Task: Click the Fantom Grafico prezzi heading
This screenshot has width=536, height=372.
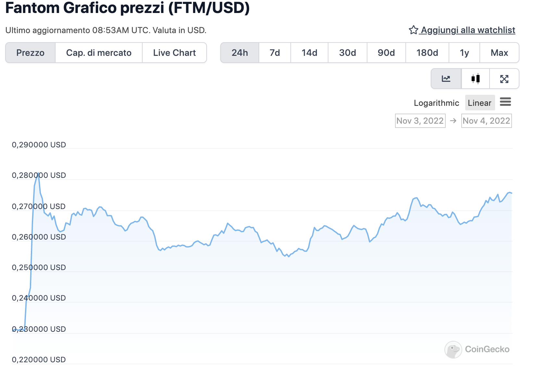Action: pyautogui.click(x=128, y=8)
